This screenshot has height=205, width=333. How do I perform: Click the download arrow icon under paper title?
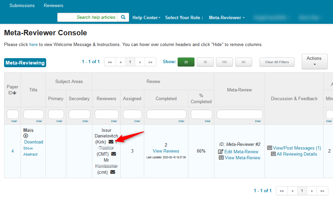(26, 136)
